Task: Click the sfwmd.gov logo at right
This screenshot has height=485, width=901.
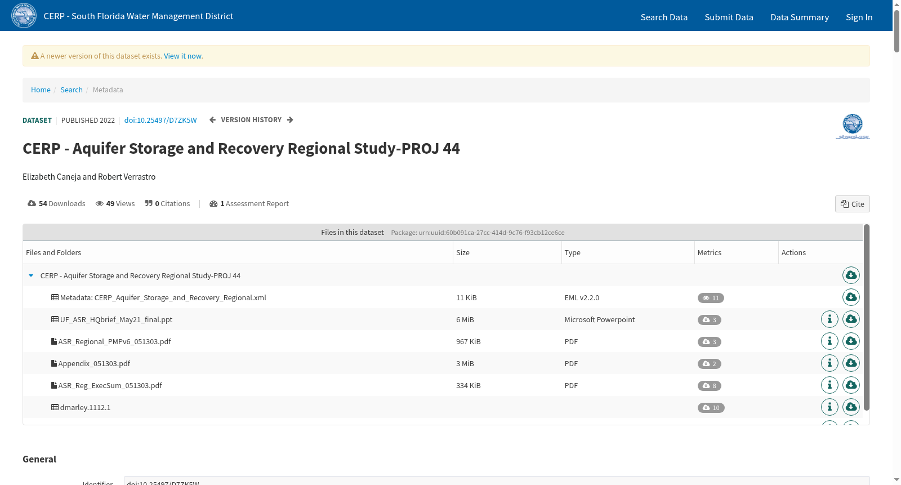Action: click(x=853, y=126)
